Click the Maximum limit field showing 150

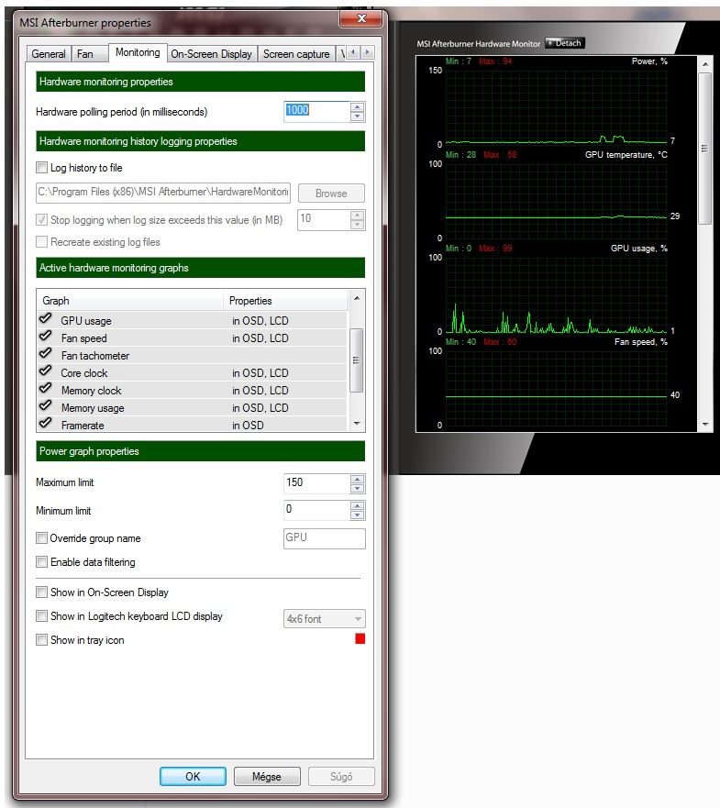[x=316, y=483]
